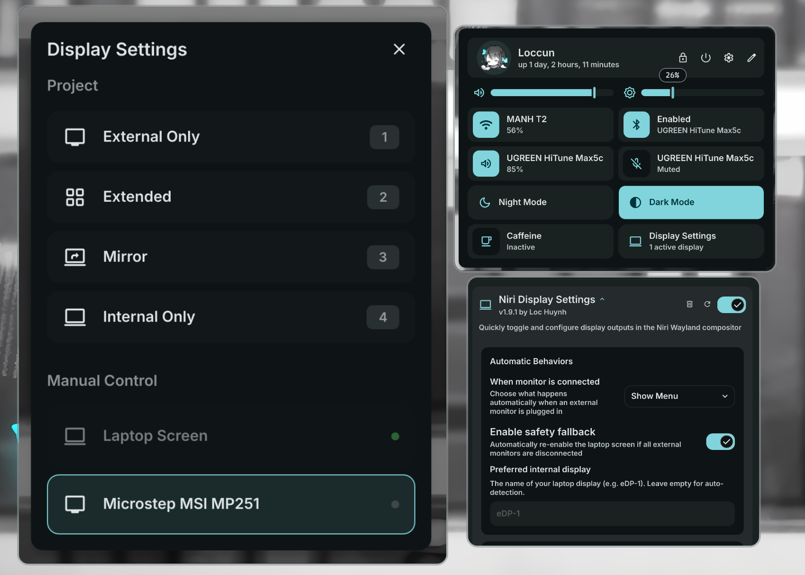The height and width of the screenshot is (575, 805).
Task: Click uptime text under Loccun
Action: 569,64
